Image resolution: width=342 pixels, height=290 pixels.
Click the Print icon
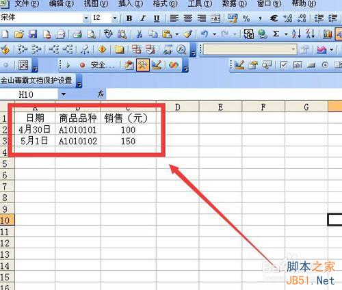(77, 34)
